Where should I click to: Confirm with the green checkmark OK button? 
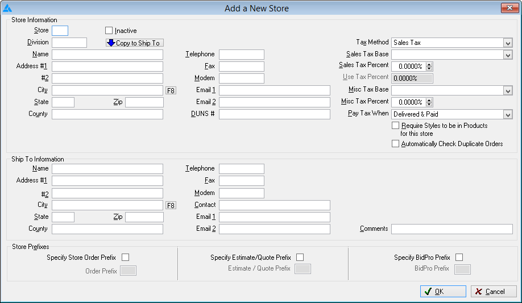(443, 291)
